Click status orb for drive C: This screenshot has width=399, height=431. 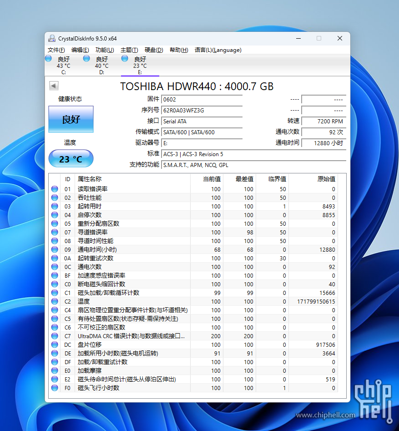[x=48, y=58]
